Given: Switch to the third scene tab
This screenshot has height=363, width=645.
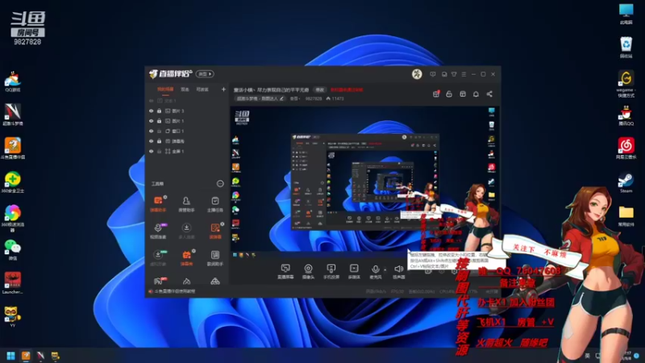Looking at the screenshot, I should click(202, 90).
